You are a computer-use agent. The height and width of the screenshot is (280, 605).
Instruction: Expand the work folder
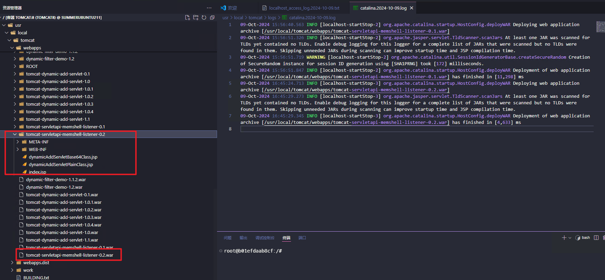(12, 270)
